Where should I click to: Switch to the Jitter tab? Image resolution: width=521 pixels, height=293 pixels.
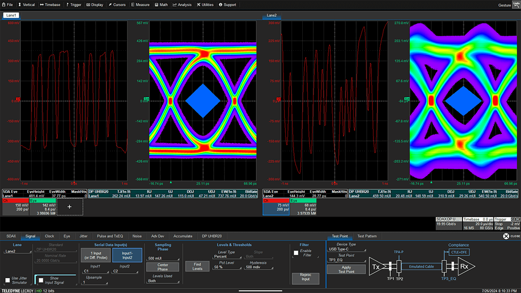tap(83, 236)
